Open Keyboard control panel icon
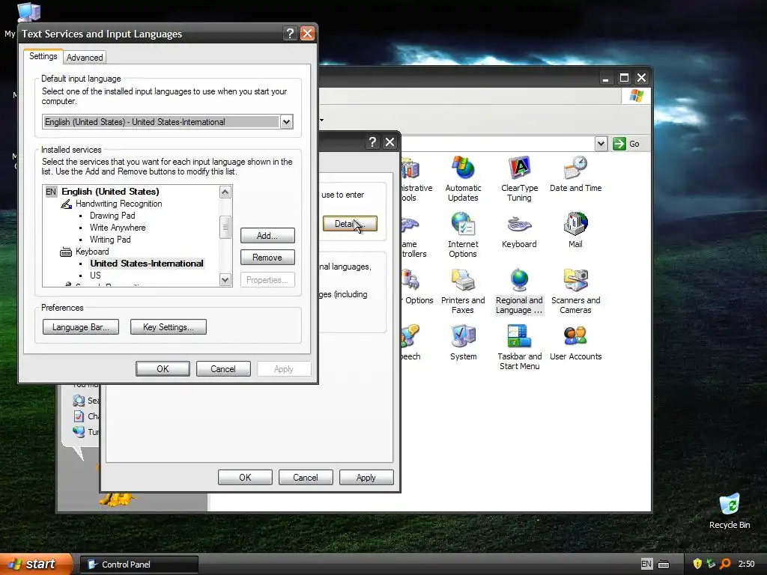 click(x=519, y=231)
